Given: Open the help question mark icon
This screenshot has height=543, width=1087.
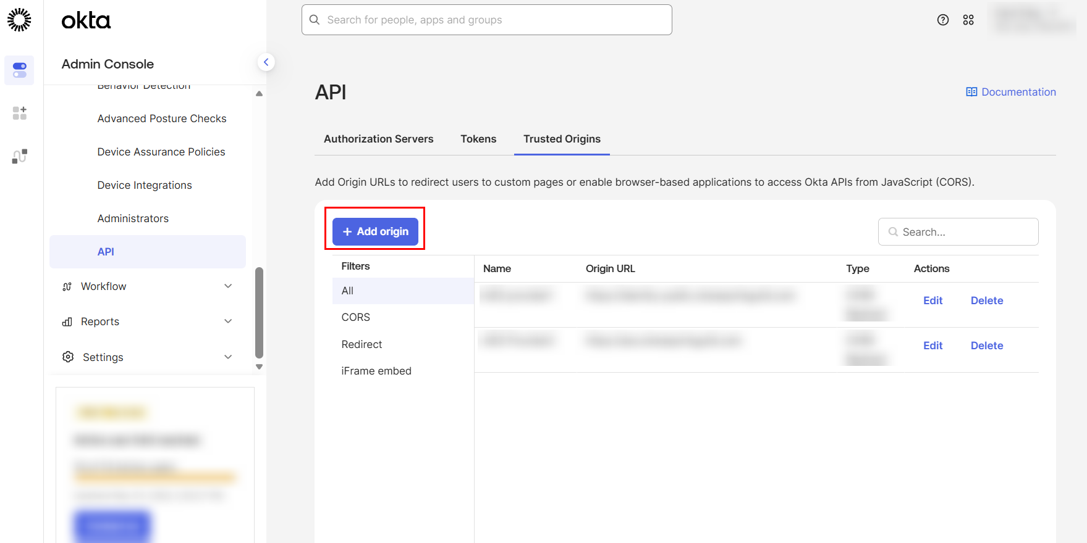Looking at the screenshot, I should [943, 20].
